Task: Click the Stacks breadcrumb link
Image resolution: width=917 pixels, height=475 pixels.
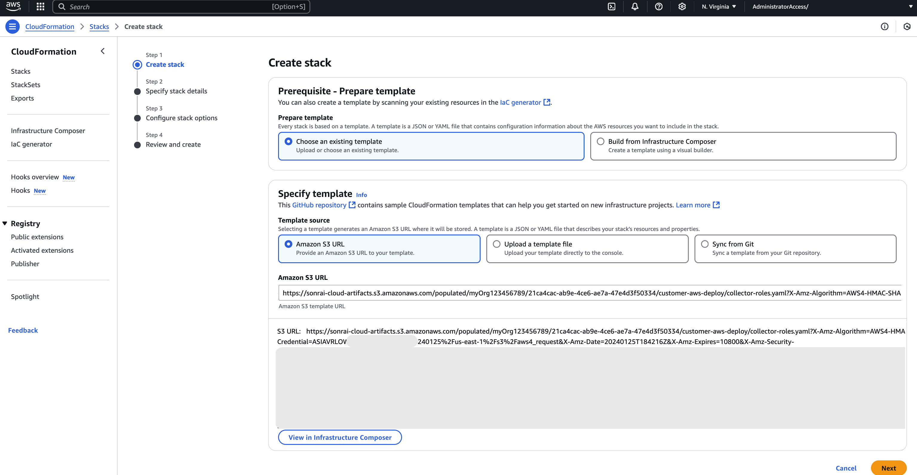Action: [99, 27]
